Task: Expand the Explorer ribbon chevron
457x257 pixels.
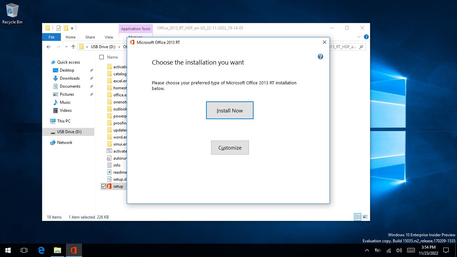Action: point(359,37)
